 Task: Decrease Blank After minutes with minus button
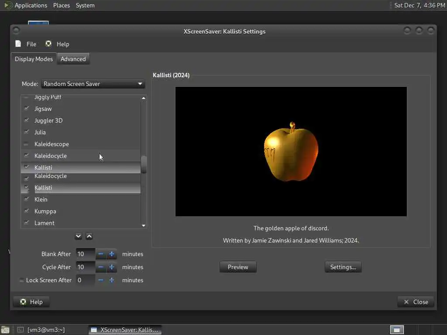[101, 254]
